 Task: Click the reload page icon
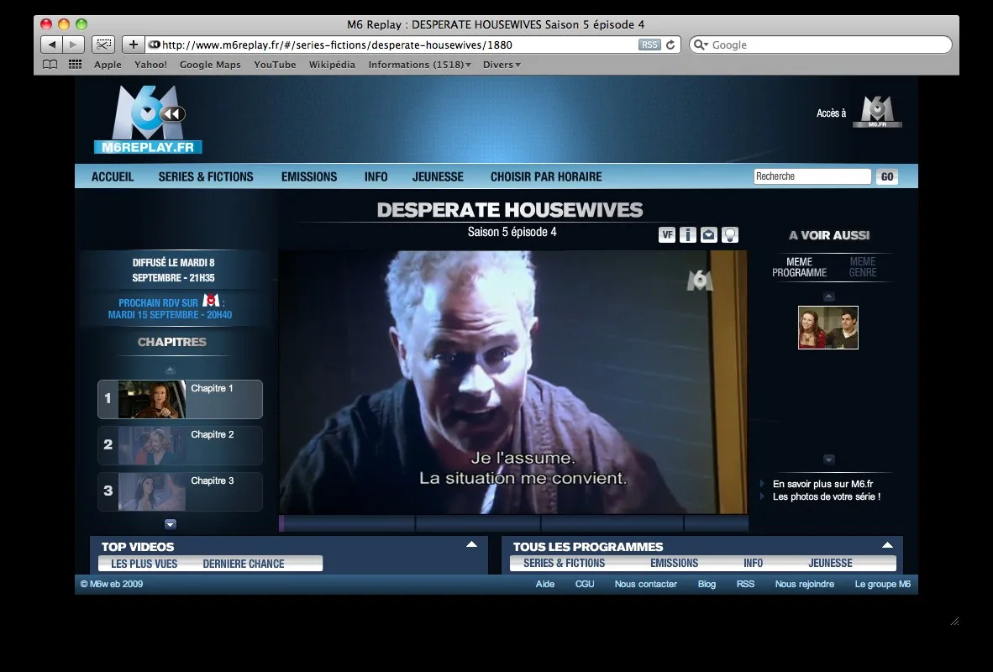pyautogui.click(x=670, y=45)
